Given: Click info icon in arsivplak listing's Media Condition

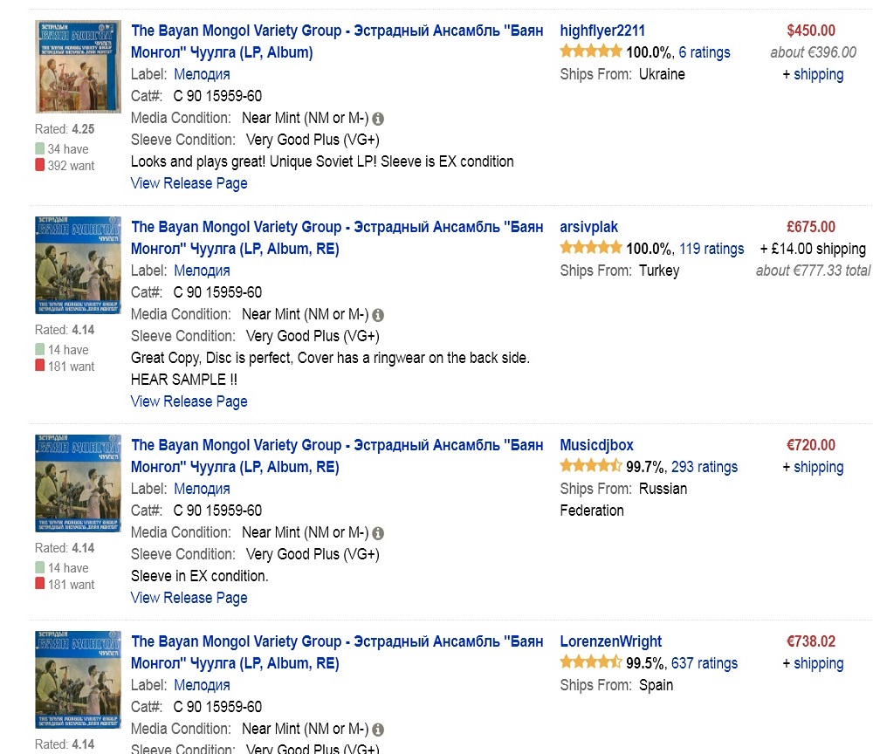Looking at the screenshot, I should point(378,315).
